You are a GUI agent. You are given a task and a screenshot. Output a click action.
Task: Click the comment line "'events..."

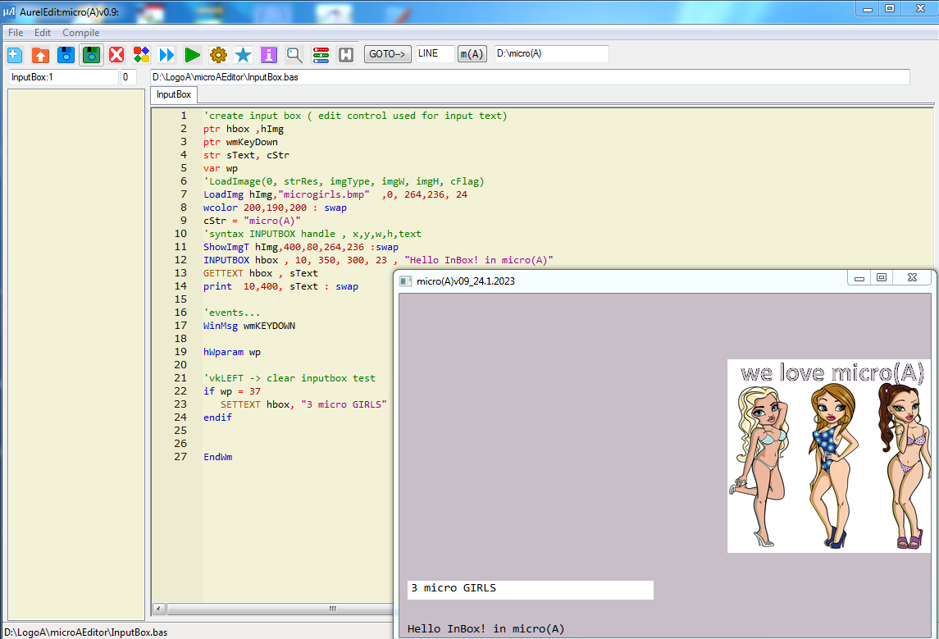(232, 313)
